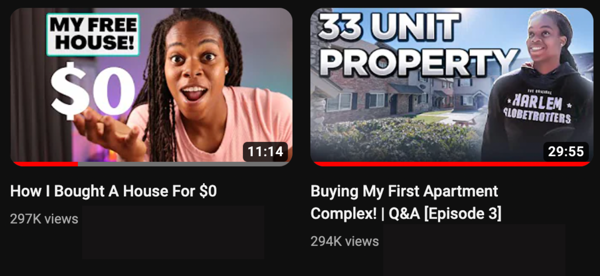600x276 pixels.
Task: Click the full red progress bar under apartment video
Action: [x=452, y=164]
